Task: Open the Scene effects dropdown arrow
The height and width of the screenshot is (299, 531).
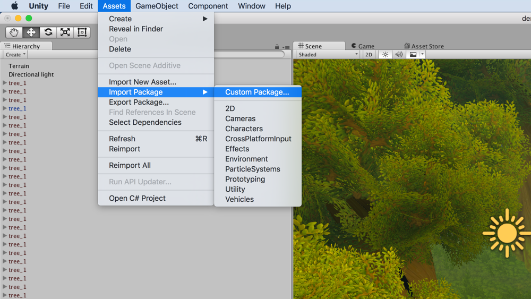Action: (x=422, y=55)
